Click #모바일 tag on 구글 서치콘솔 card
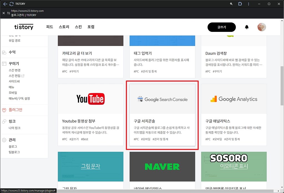Image resolution: width=284 pixels, height=193 pixels. (x=146, y=139)
